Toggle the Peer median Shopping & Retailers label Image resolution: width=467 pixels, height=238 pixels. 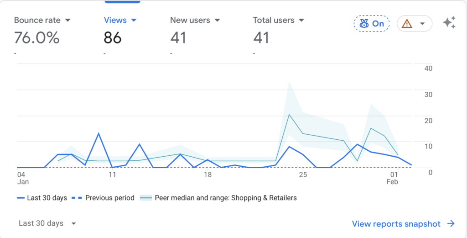tap(226, 198)
